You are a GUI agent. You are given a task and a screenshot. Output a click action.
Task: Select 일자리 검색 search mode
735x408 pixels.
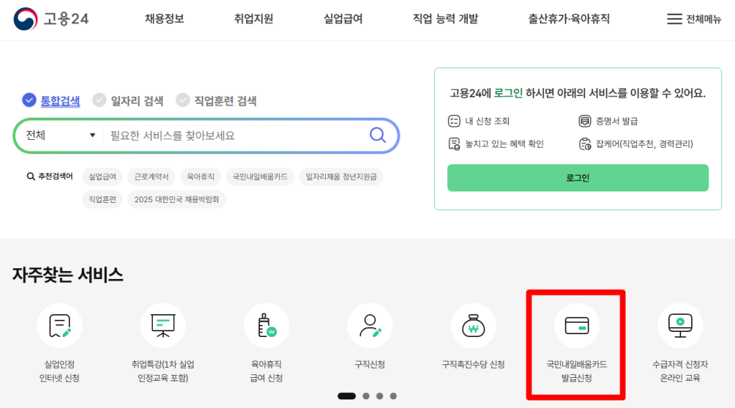(x=128, y=100)
